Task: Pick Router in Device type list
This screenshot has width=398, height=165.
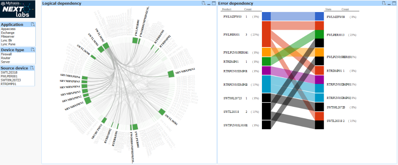Action: (x=5, y=58)
